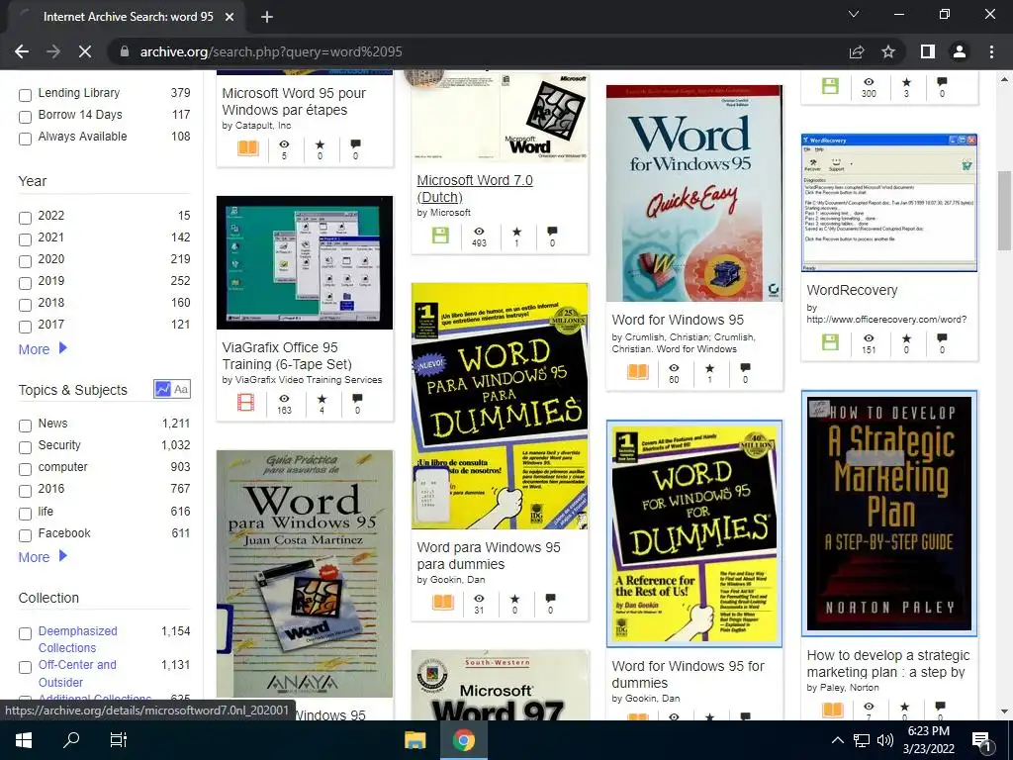
Task: Stop loading the page
Action: pos(85,51)
